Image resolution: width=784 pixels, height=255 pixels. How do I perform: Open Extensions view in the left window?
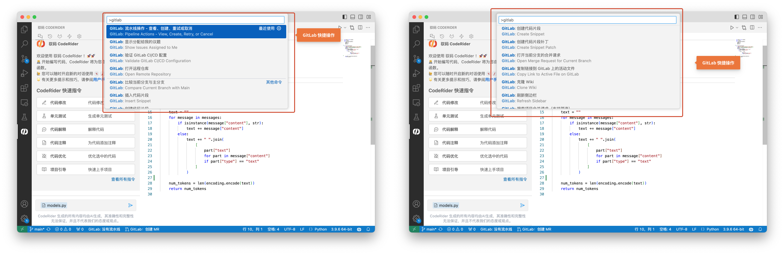point(24,88)
